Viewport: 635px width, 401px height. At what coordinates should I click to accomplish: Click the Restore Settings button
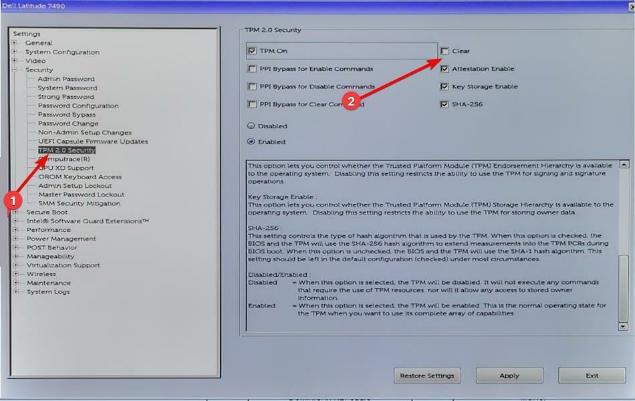point(427,375)
